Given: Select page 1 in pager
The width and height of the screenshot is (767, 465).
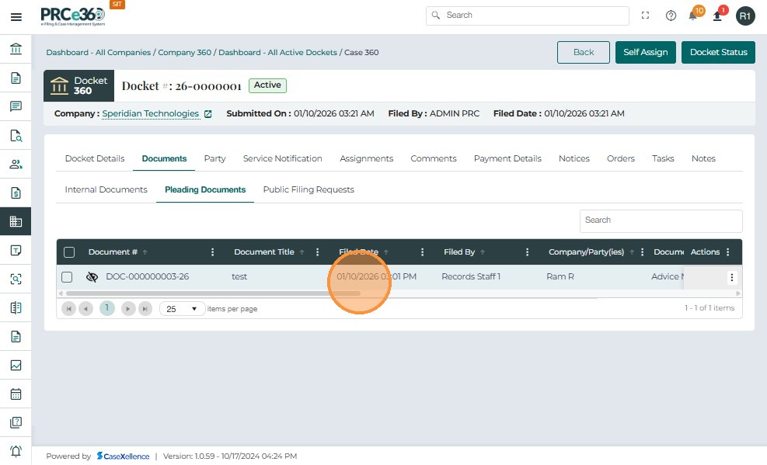Looking at the screenshot, I should [106, 308].
